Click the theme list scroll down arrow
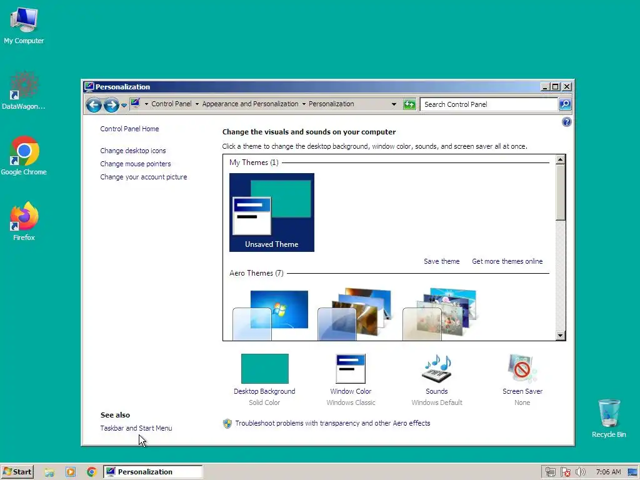 click(561, 336)
